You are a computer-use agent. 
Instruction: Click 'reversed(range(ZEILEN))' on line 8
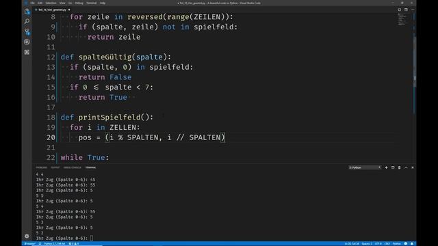pos(178,17)
